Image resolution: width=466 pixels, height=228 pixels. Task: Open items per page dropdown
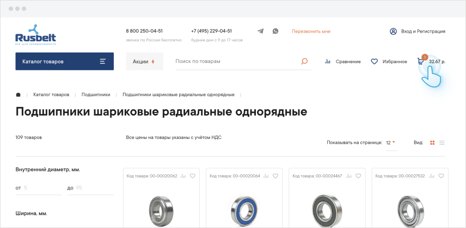coord(390,142)
